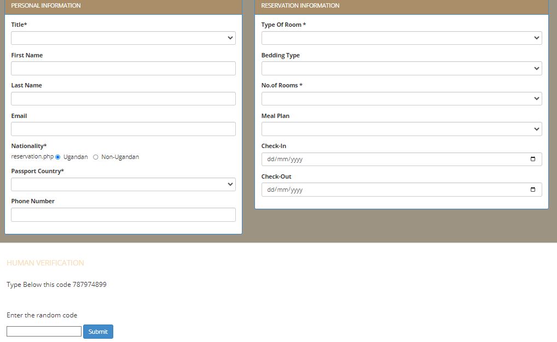Select the Non-Ugandan nationality radio button

96,157
